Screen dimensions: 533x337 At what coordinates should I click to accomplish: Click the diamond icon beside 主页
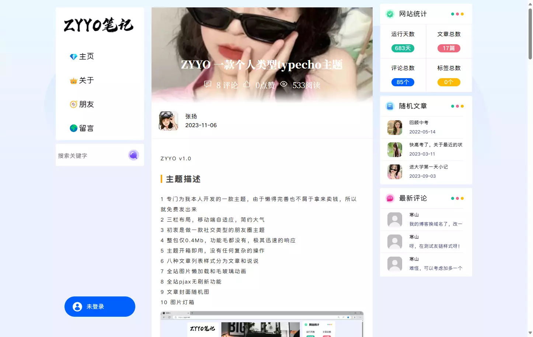[74, 57]
